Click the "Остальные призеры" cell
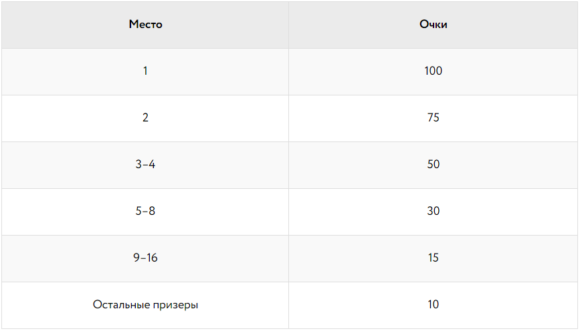This screenshot has width=580, height=331. tap(145, 305)
